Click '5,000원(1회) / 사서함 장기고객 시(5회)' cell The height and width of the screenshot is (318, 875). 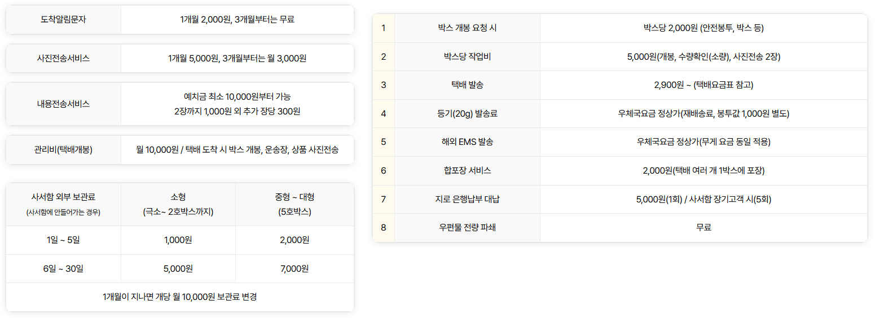tap(703, 199)
